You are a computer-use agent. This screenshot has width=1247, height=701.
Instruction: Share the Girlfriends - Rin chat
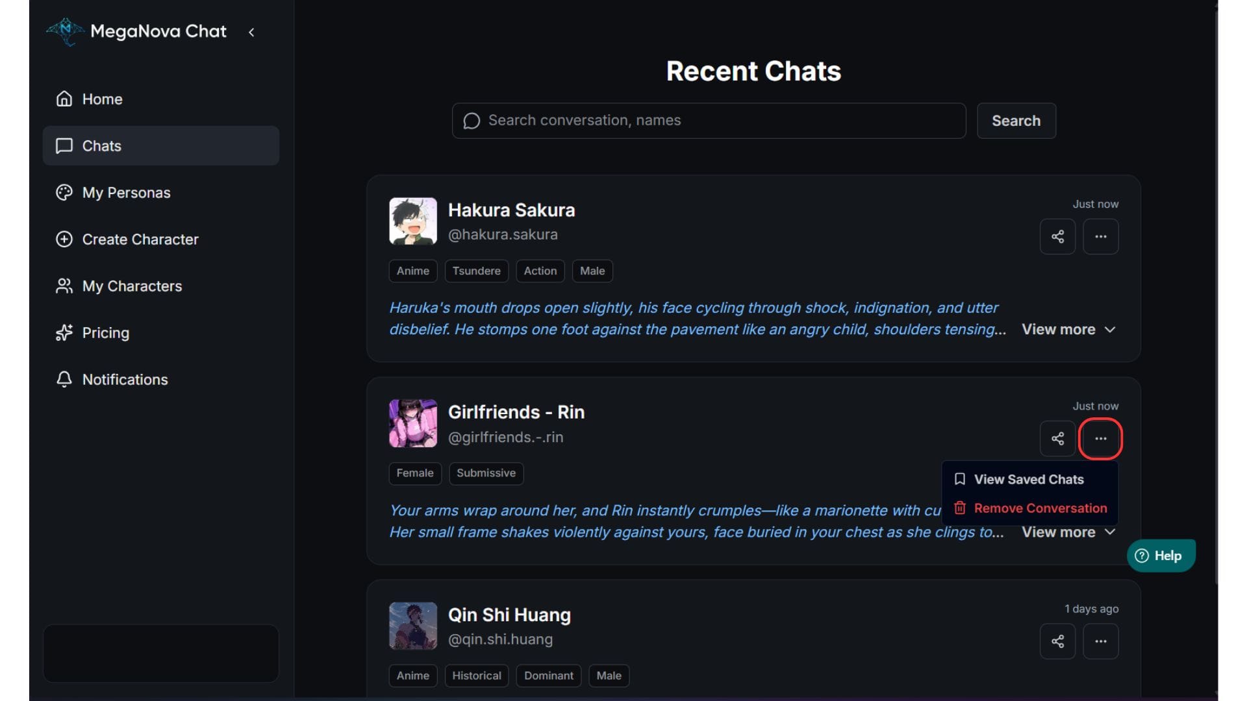pyautogui.click(x=1057, y=439)
